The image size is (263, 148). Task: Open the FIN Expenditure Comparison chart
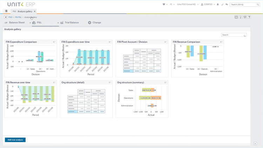pos(31,60)
